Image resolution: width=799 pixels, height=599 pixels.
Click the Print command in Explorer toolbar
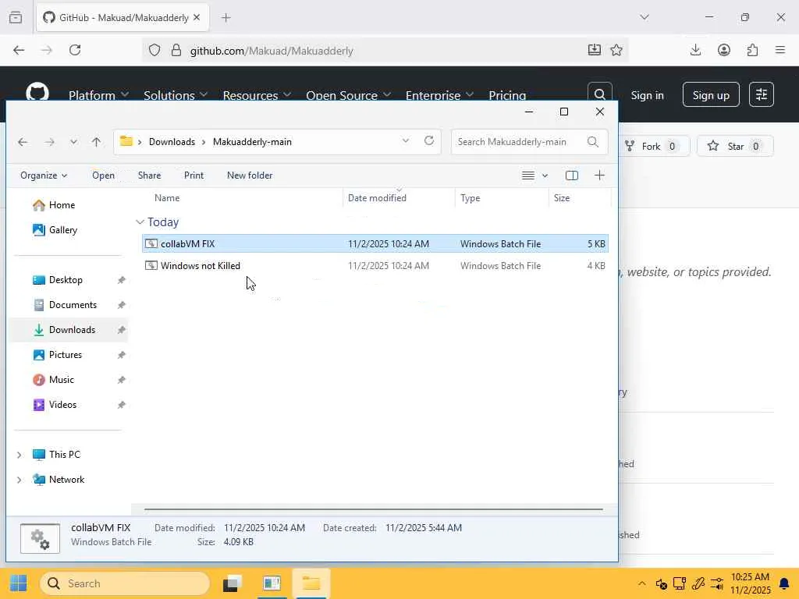click(194, 175)
